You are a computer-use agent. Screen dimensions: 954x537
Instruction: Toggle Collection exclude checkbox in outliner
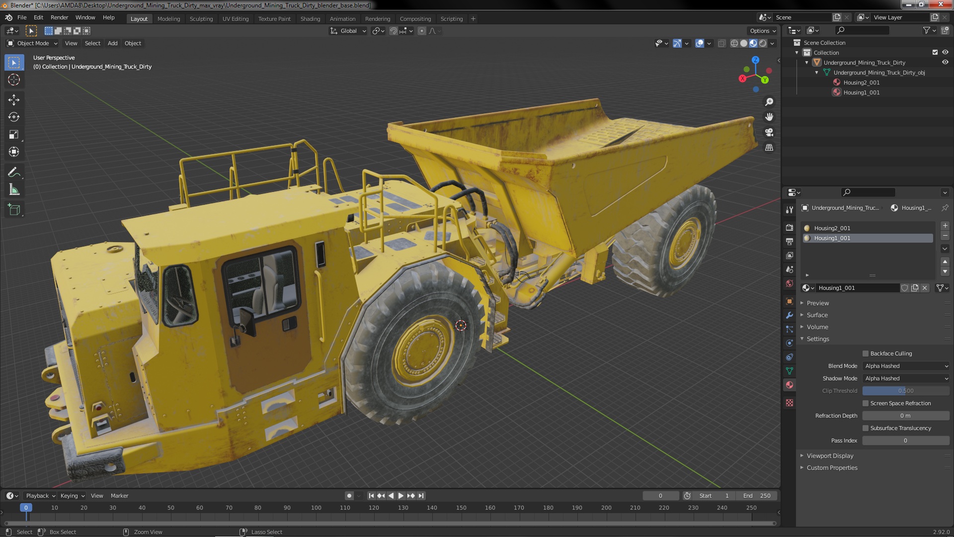[x=935, y=52]
